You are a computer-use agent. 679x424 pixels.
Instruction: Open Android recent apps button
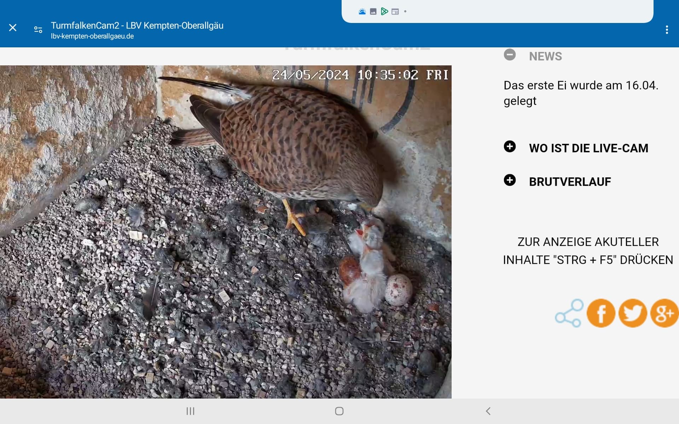click(190, 411)
